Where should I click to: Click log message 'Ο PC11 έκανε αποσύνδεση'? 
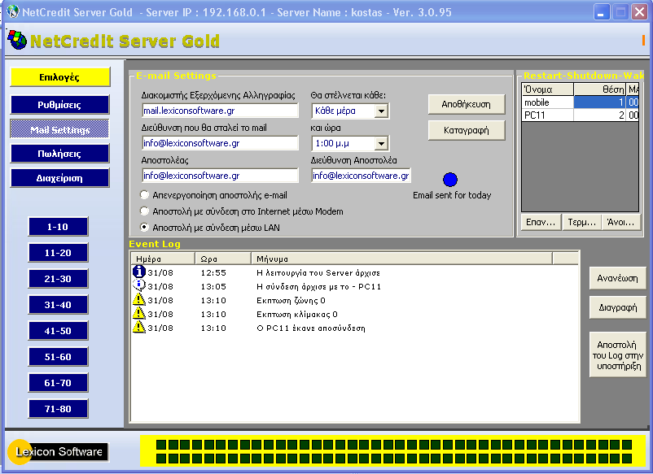[311, 328]
